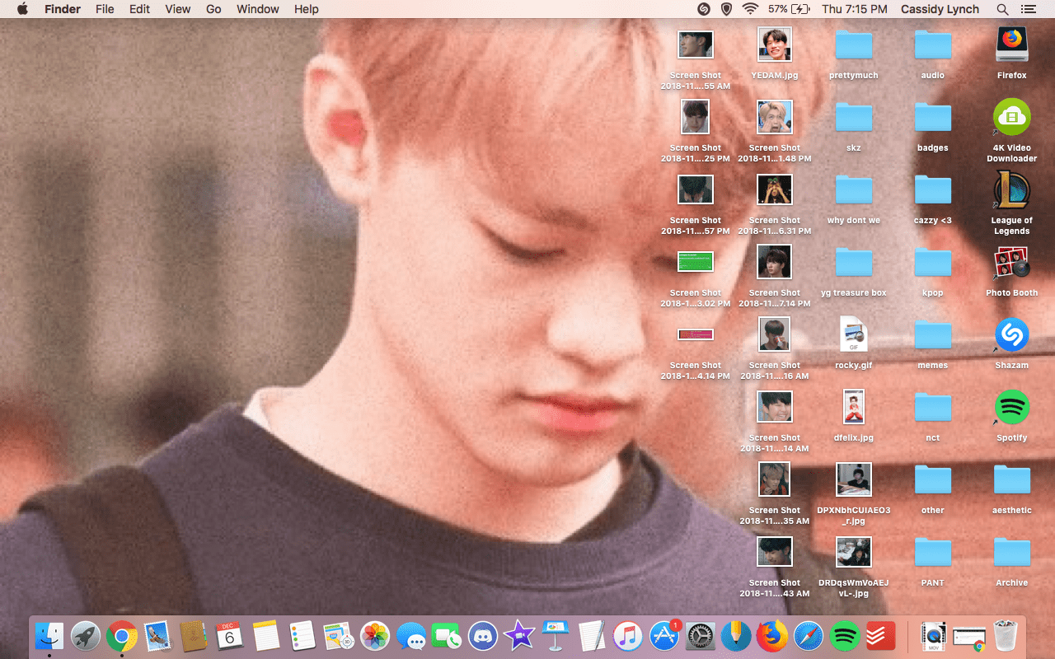Screen dimensions: 1055x659
Task: Open iMovie from the Dock
Action: [x=519, y=636]
